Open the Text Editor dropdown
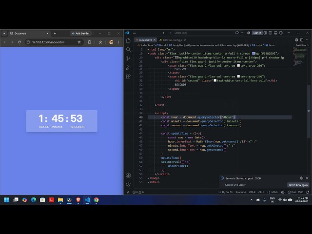This screenshot has width=312, height=234. pyautogui.click(x=302, y=45)
